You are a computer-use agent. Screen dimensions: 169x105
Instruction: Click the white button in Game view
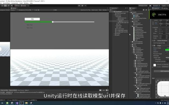tap(32, 19)
